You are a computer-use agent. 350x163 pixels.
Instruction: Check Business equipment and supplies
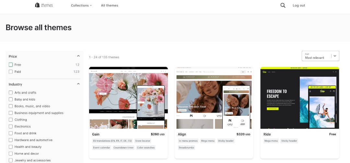11,113
